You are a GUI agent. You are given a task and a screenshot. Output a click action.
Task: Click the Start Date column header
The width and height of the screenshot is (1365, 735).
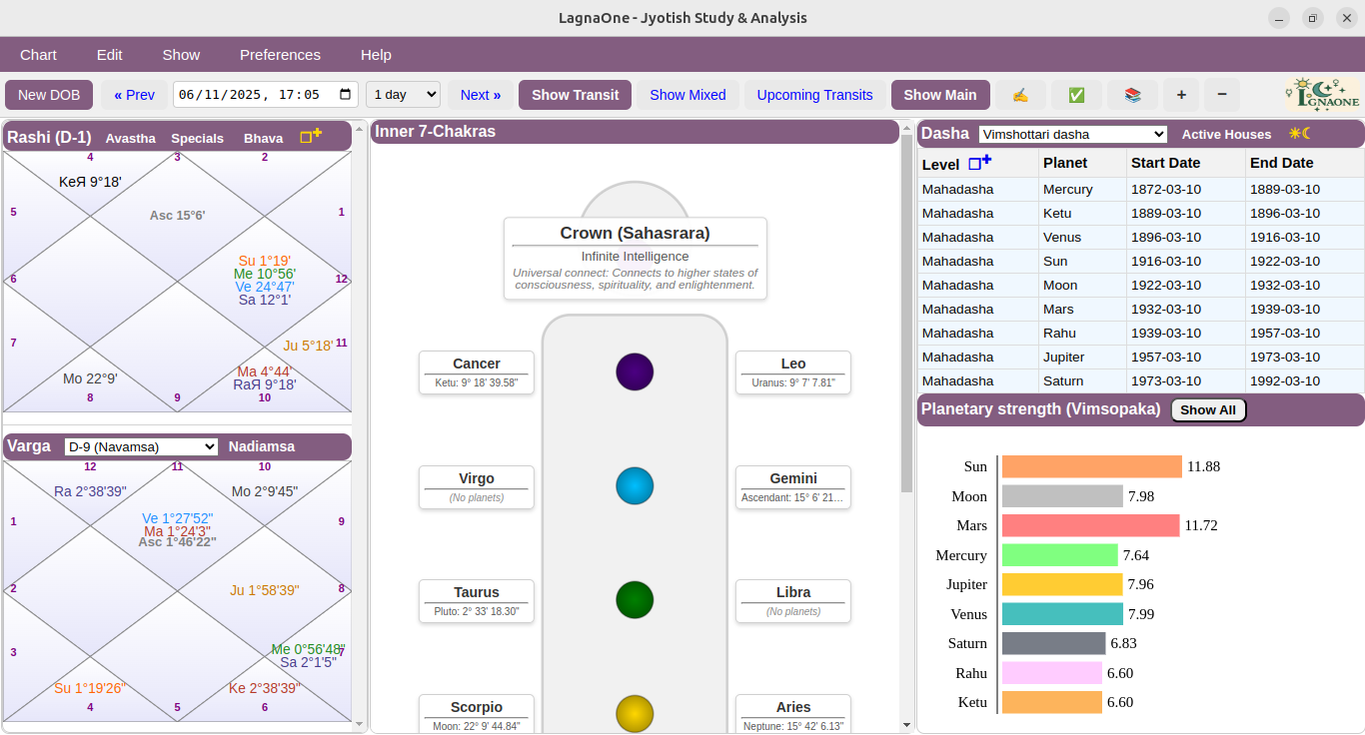[x=1186, y=163]
